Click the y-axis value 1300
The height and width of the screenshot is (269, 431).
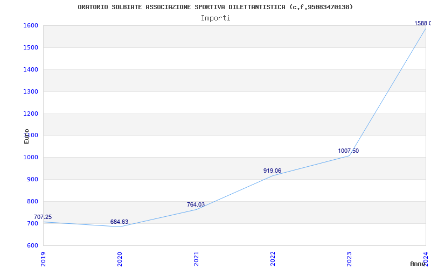[x=30, y=91]
